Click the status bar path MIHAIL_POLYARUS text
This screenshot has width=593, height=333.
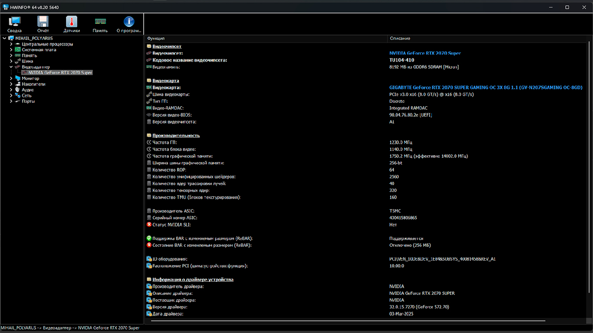click(19, 328)
